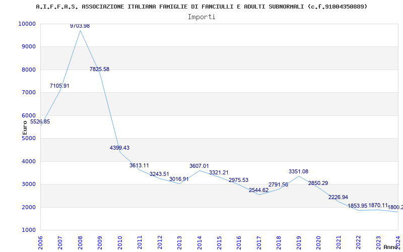The width and height of the screenshot is (403, 252).
Task: Click the Importi chart subtitle
Action: (201, 17)
